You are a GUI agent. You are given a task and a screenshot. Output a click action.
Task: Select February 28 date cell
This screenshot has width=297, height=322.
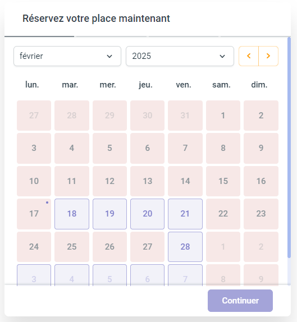click(185, 247)
